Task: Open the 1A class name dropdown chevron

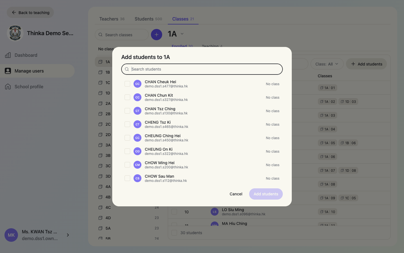Action: pos(182,34)
